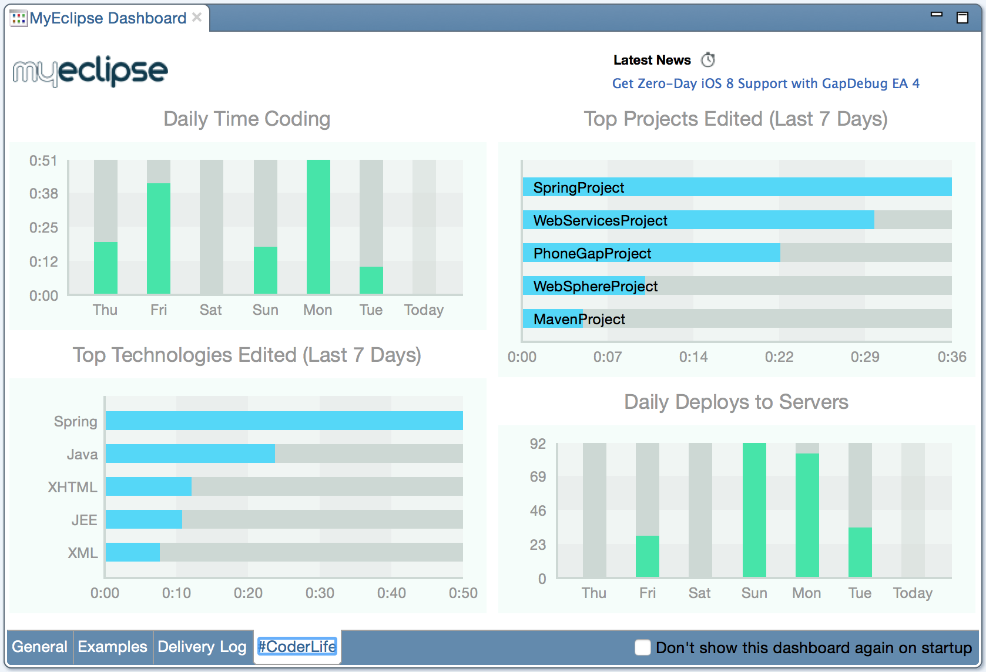Click the "0:36" axis label
The image size is (986, 672).
click(x=952, y=357)
